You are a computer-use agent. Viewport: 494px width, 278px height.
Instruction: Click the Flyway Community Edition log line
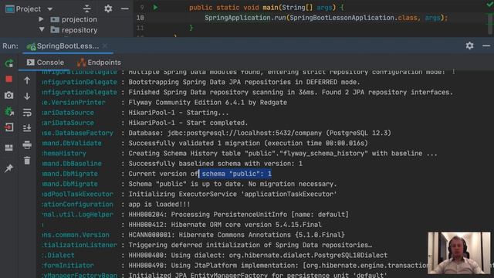208,103
